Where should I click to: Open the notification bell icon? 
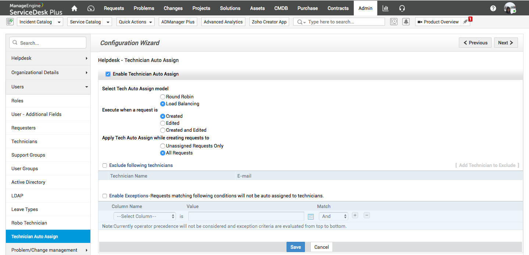point(406,22)
